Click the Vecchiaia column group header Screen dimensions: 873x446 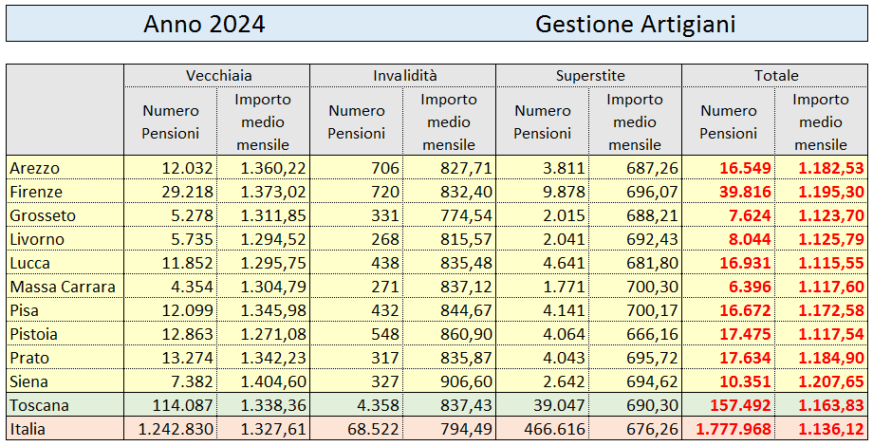(217, 76)
